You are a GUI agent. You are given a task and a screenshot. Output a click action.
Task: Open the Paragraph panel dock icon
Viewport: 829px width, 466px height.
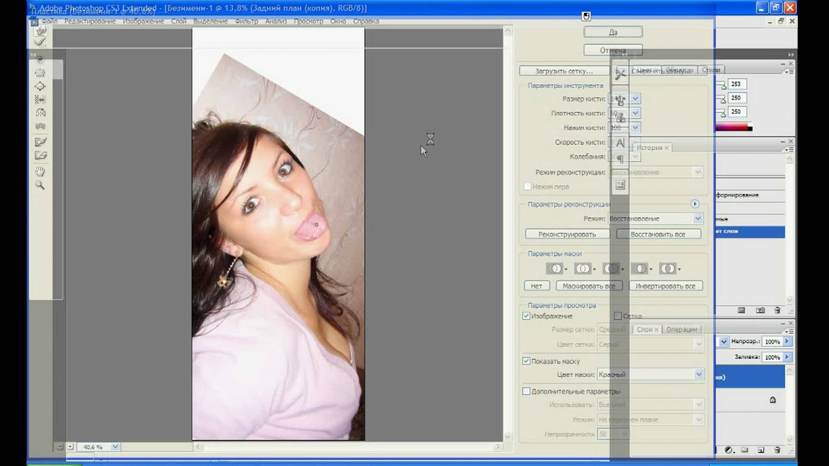(x=620, y=159)
